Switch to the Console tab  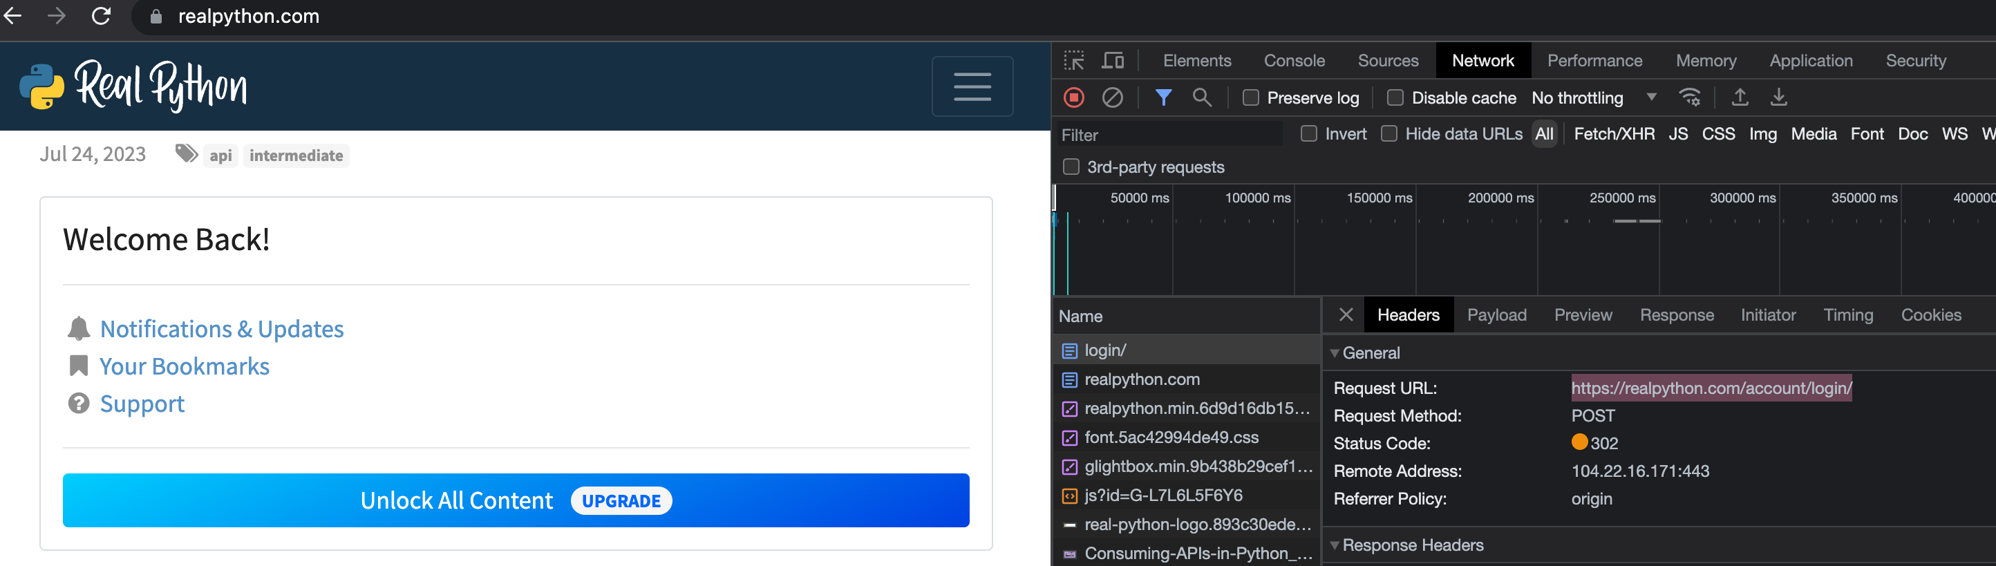pyautogui.click(x=1294, y=60)
